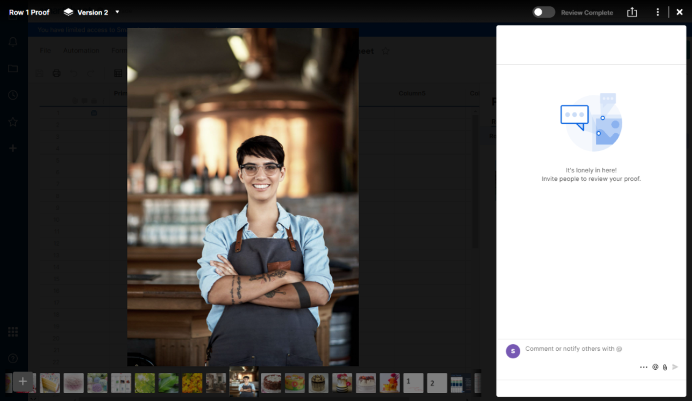Click the purple S user avatar
This screenshot has width=692, height=401.
tap(513, 351)
